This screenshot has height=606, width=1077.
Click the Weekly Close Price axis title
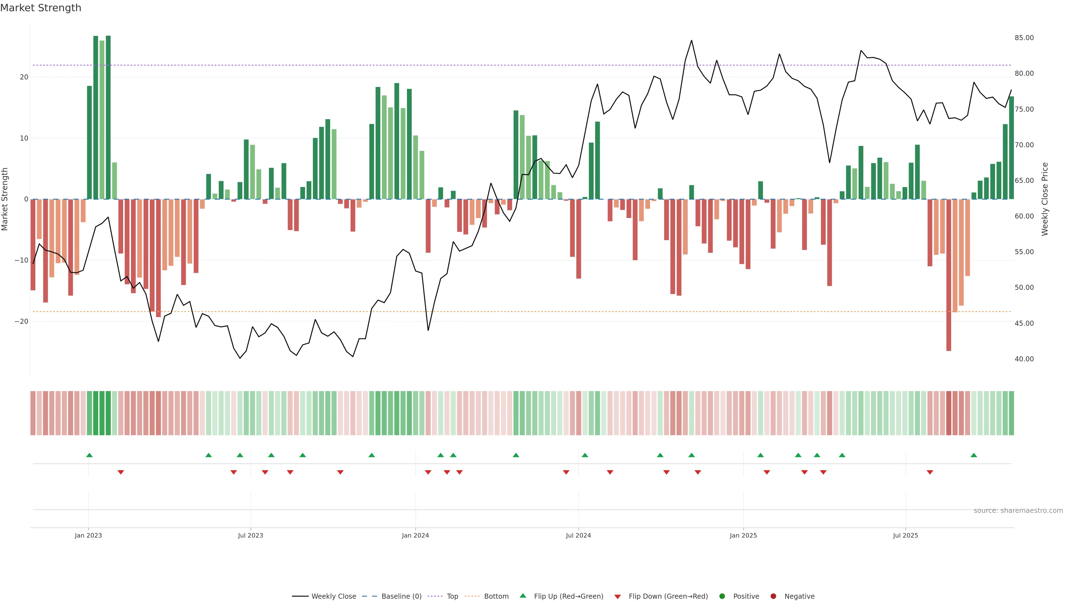(1045, 199)
